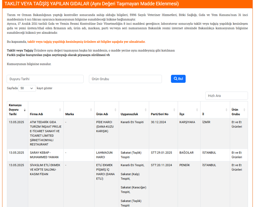Click the Uygunsuzluk column header text

pyautogui.click(x=129, y=114)
